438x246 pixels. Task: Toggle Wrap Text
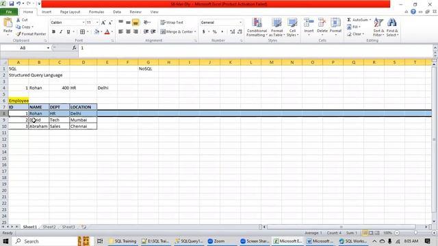pyautogui.click(x=172, y=23)
